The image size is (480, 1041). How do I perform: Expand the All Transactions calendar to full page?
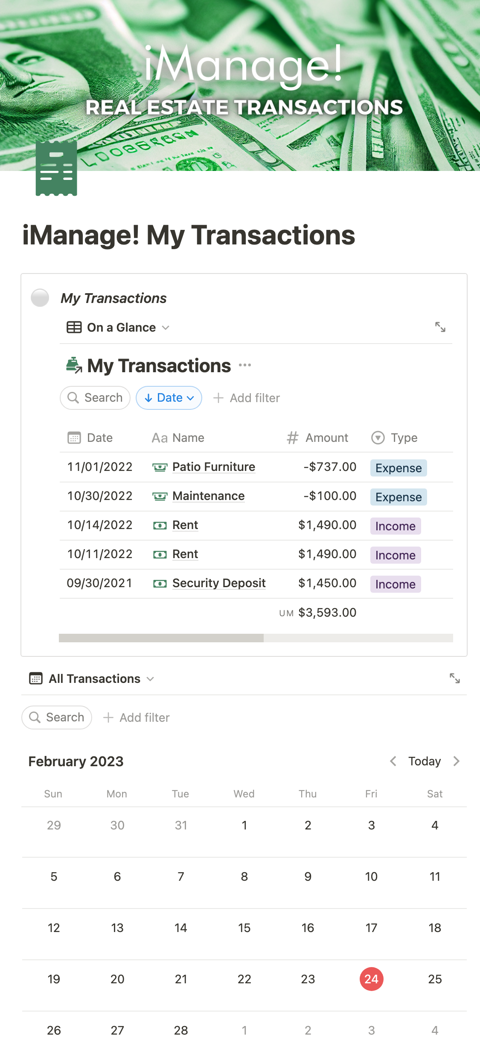point(454,678)
